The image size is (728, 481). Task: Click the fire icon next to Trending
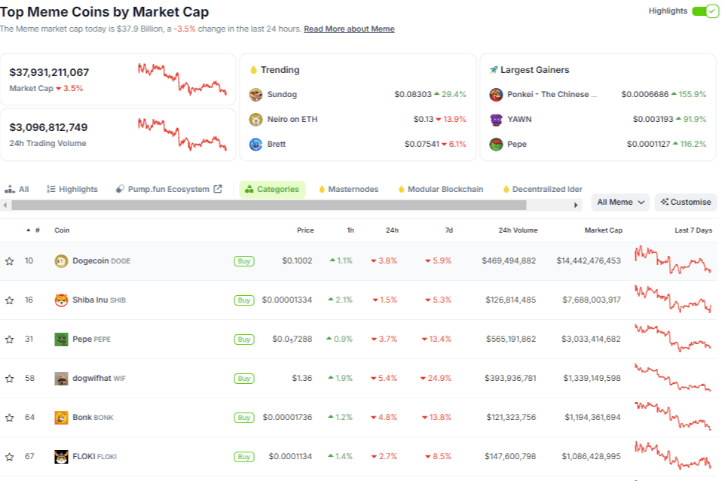tap(253, 70)
